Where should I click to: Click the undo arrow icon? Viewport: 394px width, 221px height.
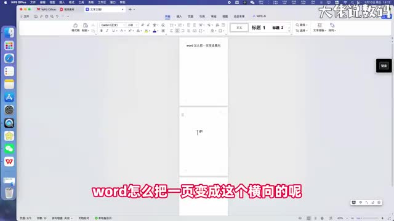[57, 17]
